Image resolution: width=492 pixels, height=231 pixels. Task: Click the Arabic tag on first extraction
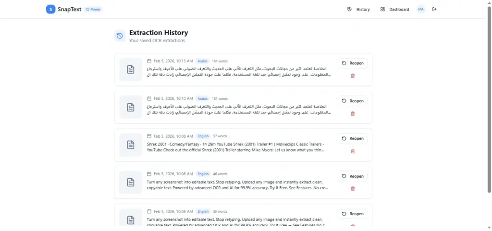(202, 61)
